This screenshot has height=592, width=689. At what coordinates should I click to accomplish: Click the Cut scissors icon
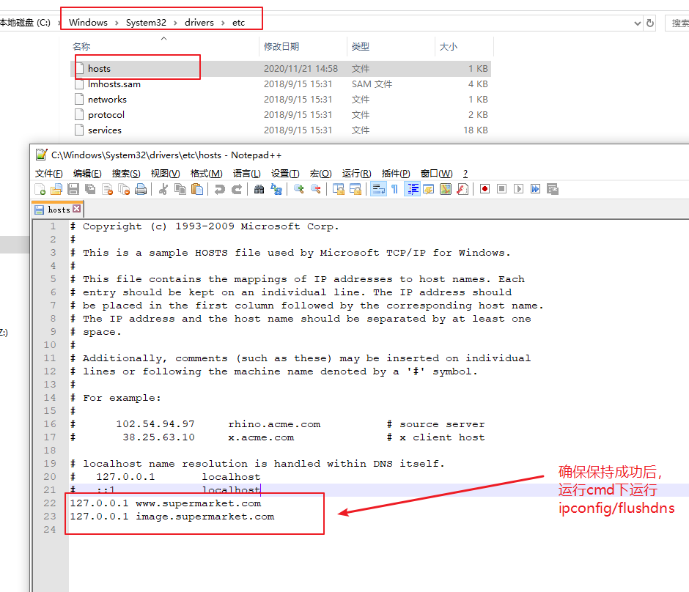(x=163, y=189)
